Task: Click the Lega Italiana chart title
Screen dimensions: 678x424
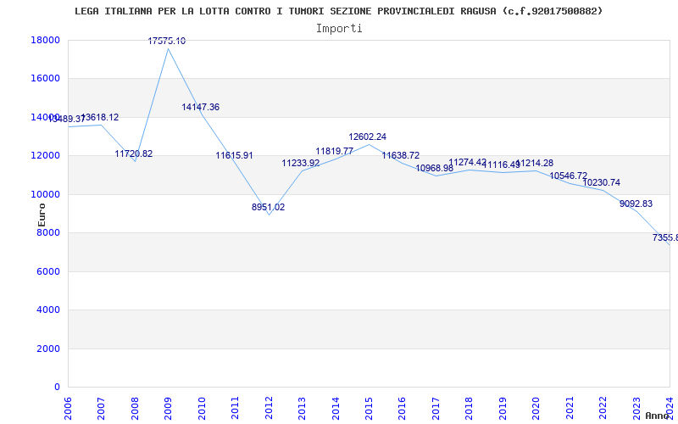Action: point(339,11)
